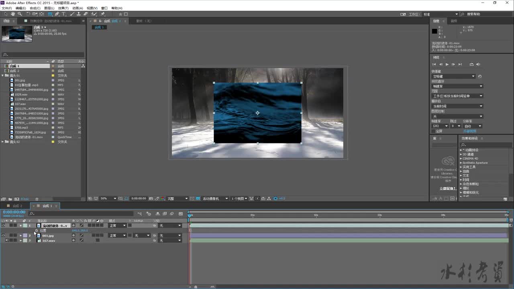Collapse layer 1 properties triangle

tap(20, 226)
